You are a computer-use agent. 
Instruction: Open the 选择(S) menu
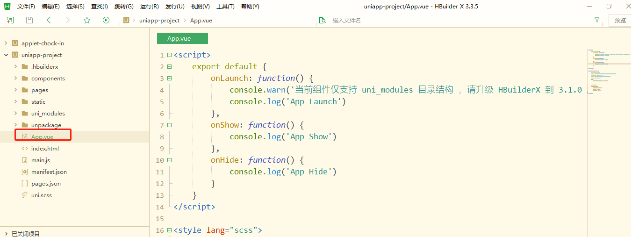coord(75,7)
